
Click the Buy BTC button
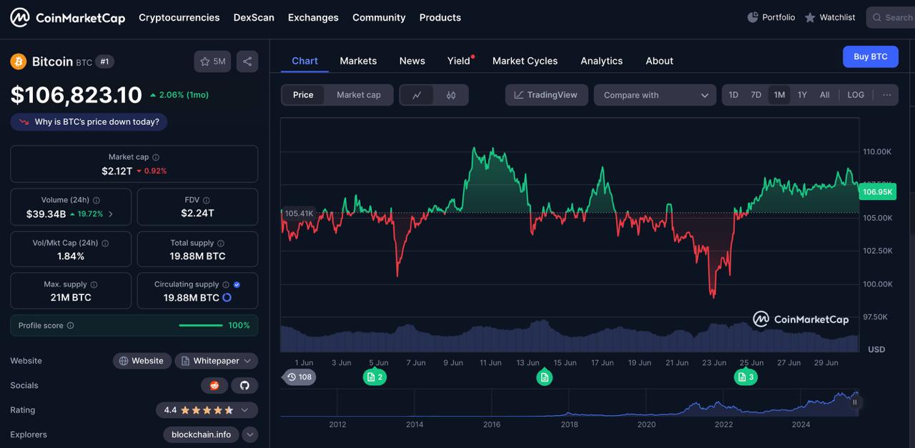tap(871, 56)
